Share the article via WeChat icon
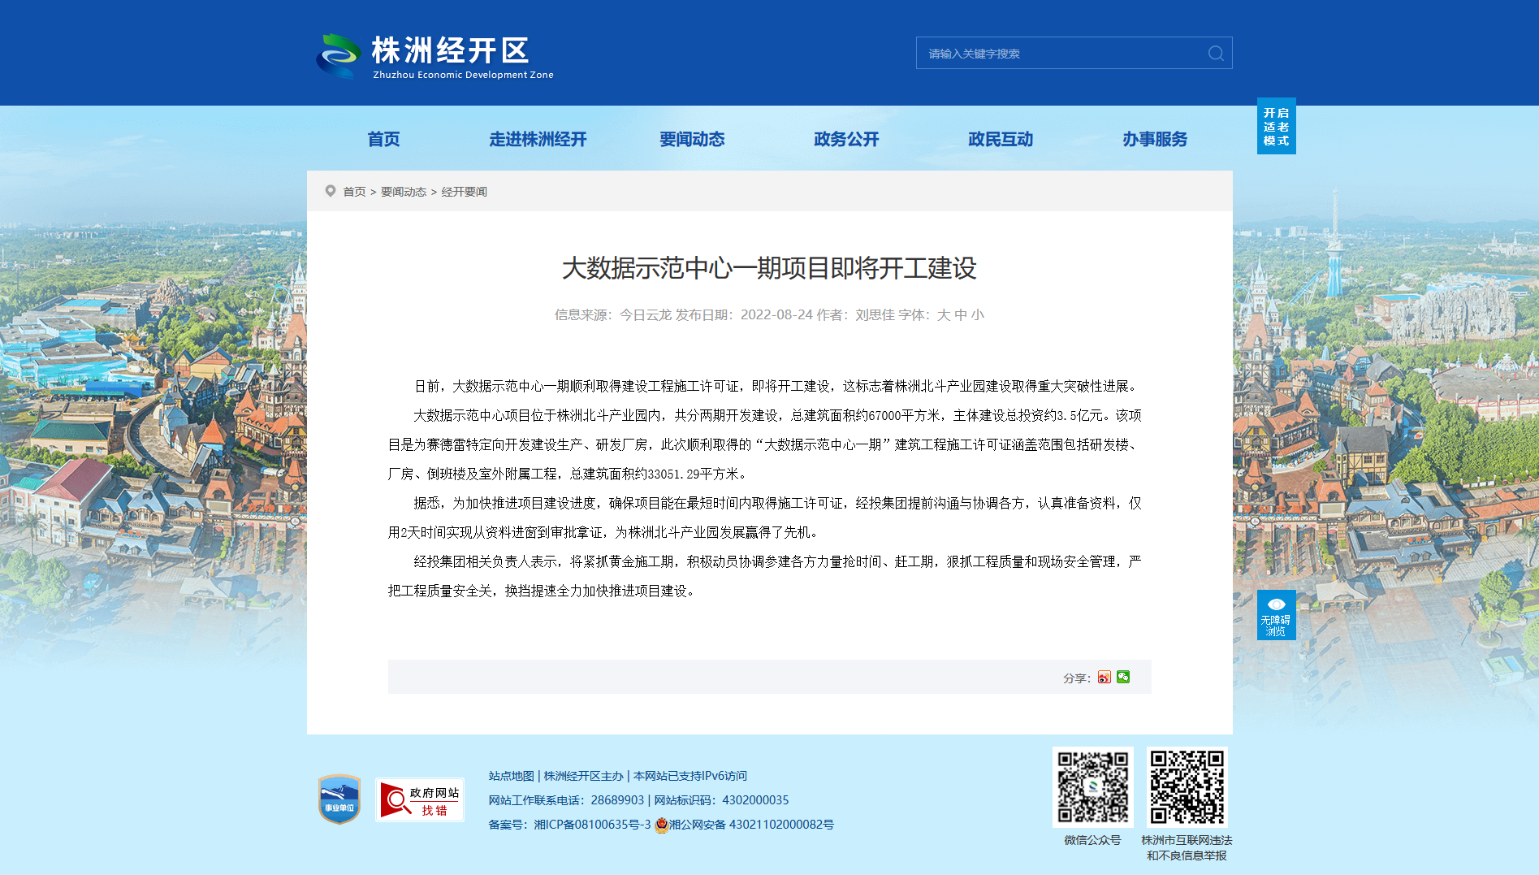Viewport: 1539px width, 875px height. pyautogui.click(x=1123, y=677)
